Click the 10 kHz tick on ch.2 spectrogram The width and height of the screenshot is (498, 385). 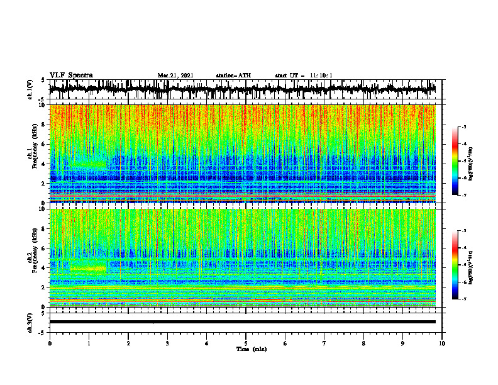pos(43,209)
